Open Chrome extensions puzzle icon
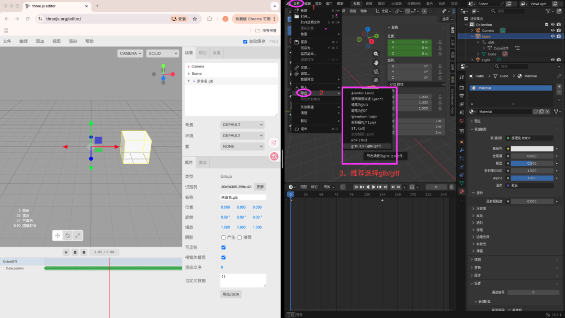Image resolution: width=565 pixels, height=318 pixels. click(x=210, y=19)
